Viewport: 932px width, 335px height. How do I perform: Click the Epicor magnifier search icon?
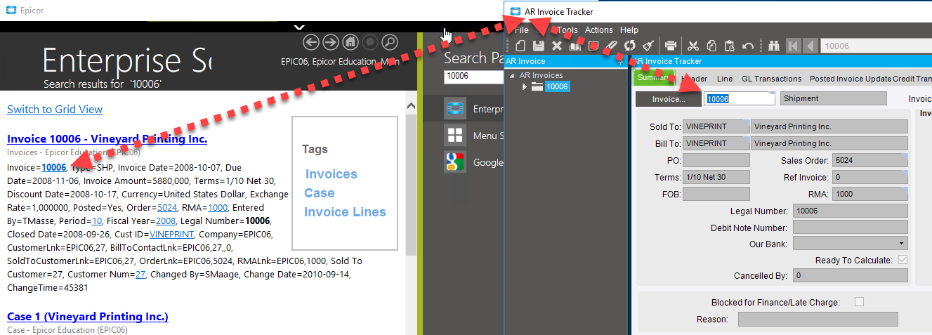(390, 42)
